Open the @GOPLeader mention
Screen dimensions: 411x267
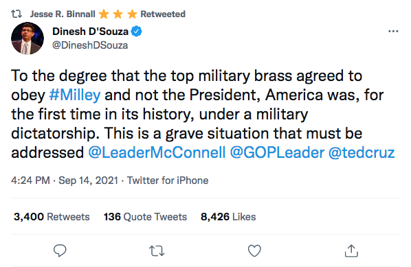[277, 152]
